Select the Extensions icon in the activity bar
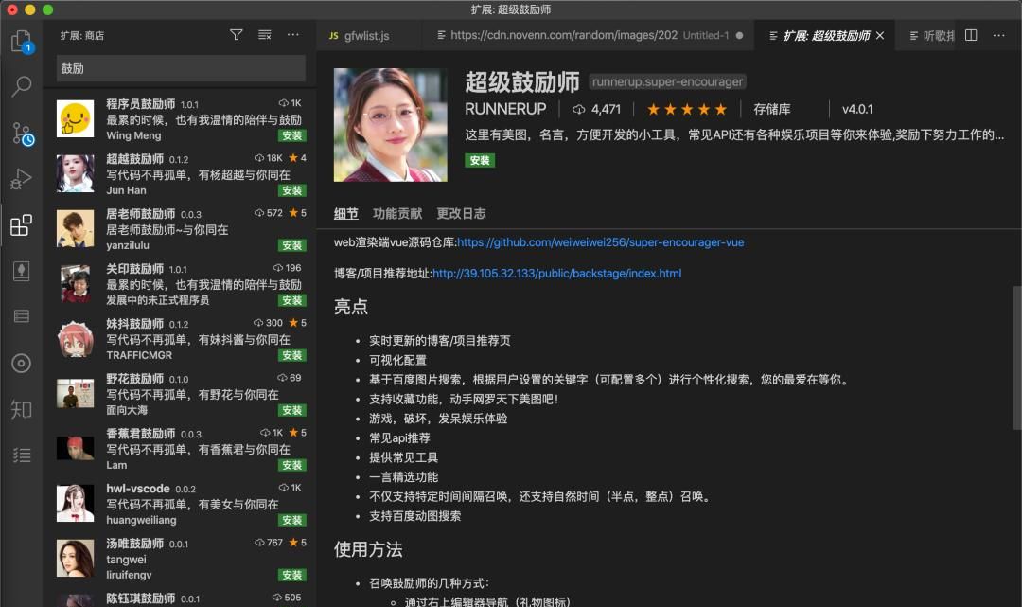The height and width of the screenshot is (607, 1022). coord(21,225)
